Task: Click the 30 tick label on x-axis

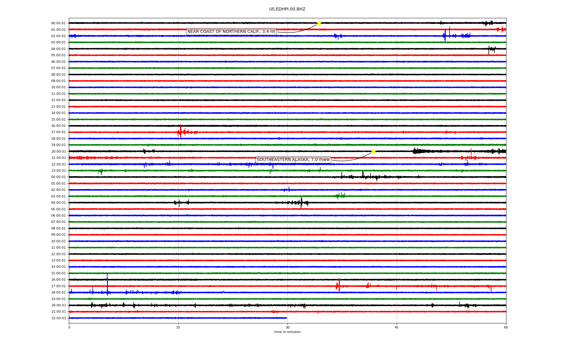Action: [x=287, y=327]
